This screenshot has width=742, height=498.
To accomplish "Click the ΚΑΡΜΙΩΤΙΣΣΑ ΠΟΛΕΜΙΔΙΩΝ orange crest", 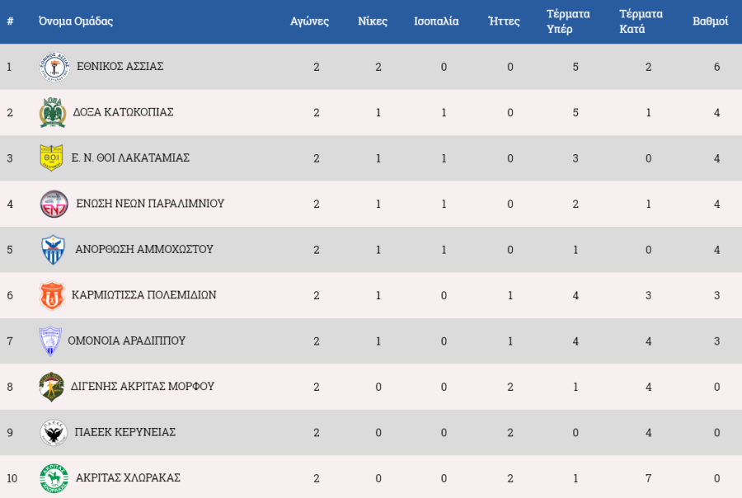I will (x=52, y=295).
